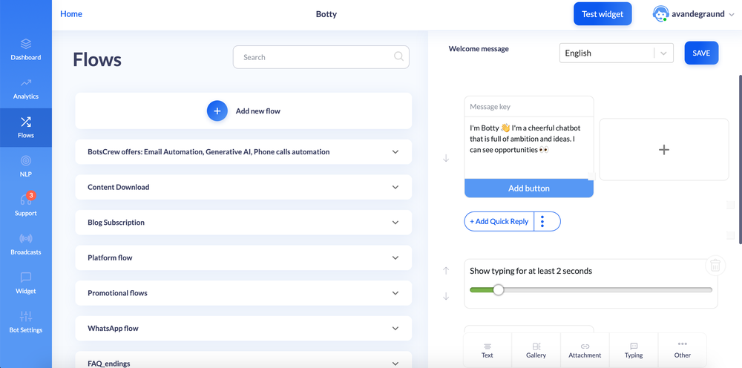Click the search magnifier icon
Image resolution: width=742 pixels, height=368 pixels.
[399, 57]
